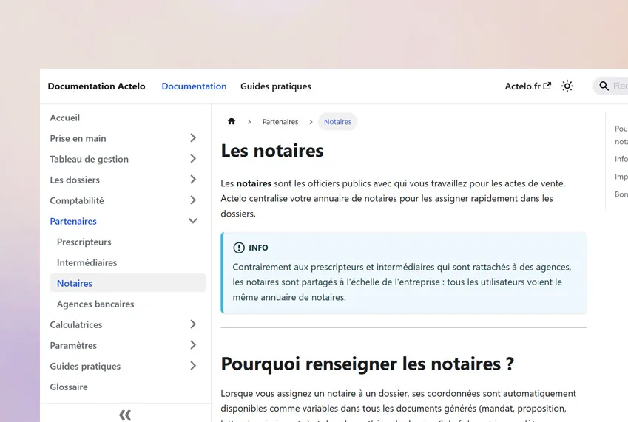Click Partenaires in the breadcrumb
The image size is (628, 422).
pos(280,122)
